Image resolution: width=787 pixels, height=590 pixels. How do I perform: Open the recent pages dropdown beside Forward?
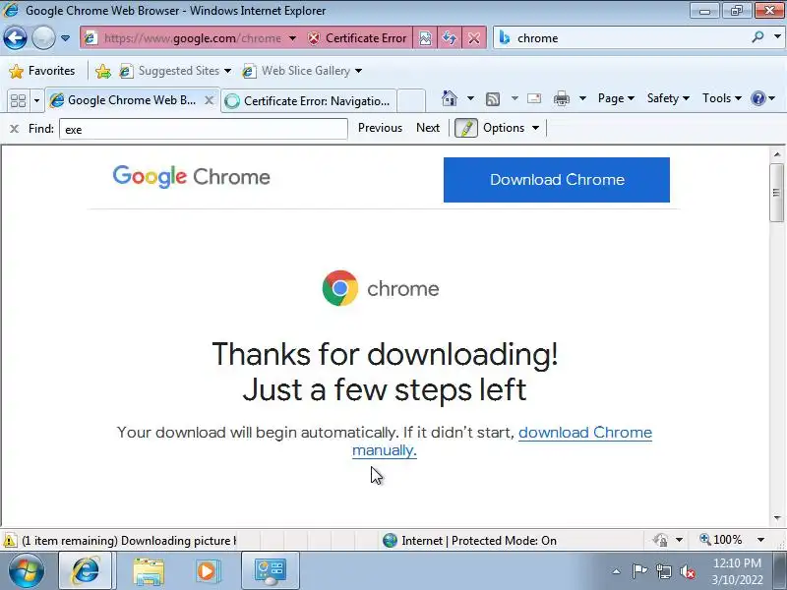click(65, 38)
